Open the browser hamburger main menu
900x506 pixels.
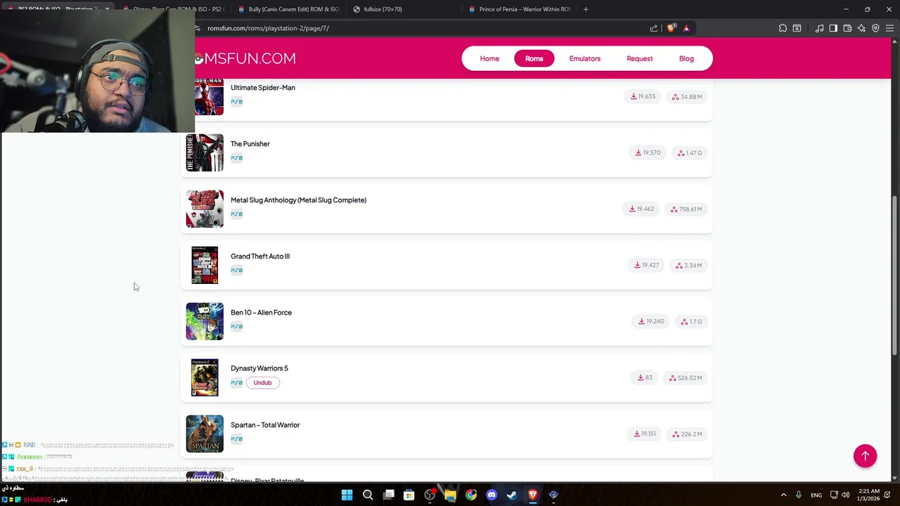[889, 28]
